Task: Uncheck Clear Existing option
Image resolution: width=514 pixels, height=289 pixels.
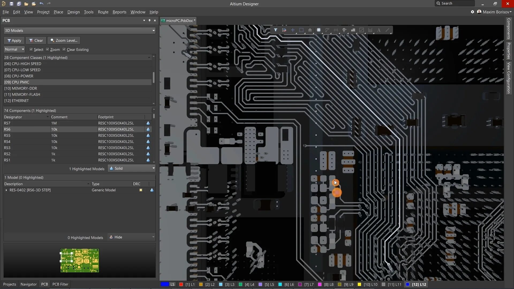Action: (64, 50)
